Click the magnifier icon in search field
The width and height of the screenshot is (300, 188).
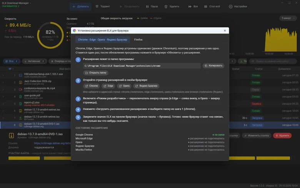click(x=253, y=61)
